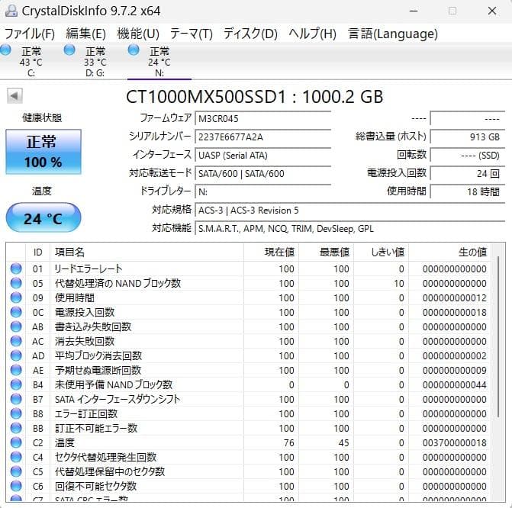Click the status orb for drive N:

134,50
